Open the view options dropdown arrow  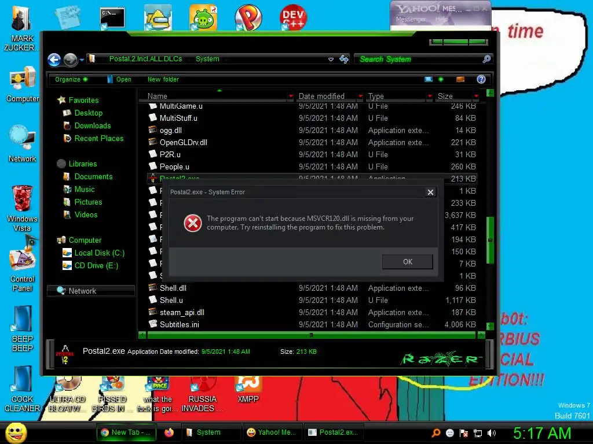click(441, 79)
